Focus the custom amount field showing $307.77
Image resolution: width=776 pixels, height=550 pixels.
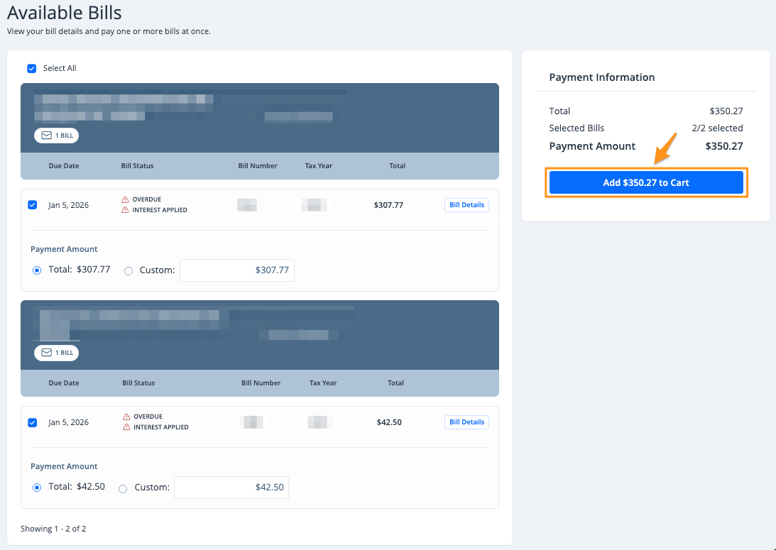236,270
